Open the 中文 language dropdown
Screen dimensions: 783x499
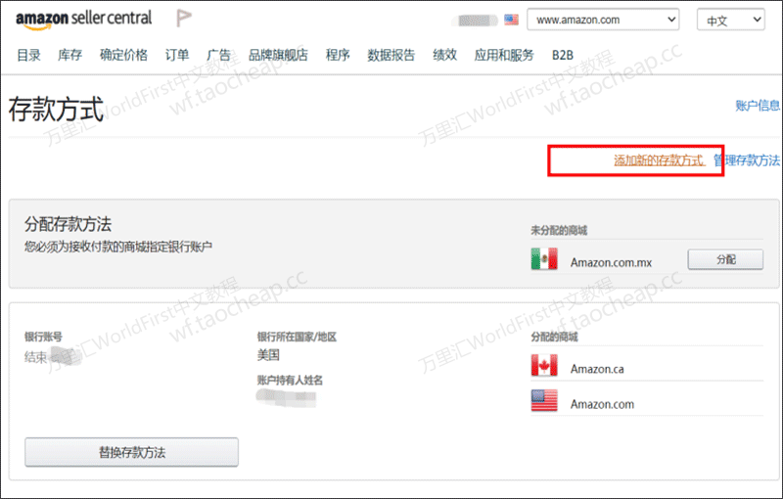(x=730, y=20)
